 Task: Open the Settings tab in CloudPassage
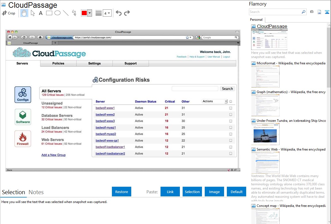94,63
